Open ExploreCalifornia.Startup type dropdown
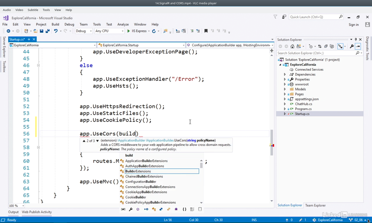This screenshot has width=372, height=223. [x=141, y=45]
